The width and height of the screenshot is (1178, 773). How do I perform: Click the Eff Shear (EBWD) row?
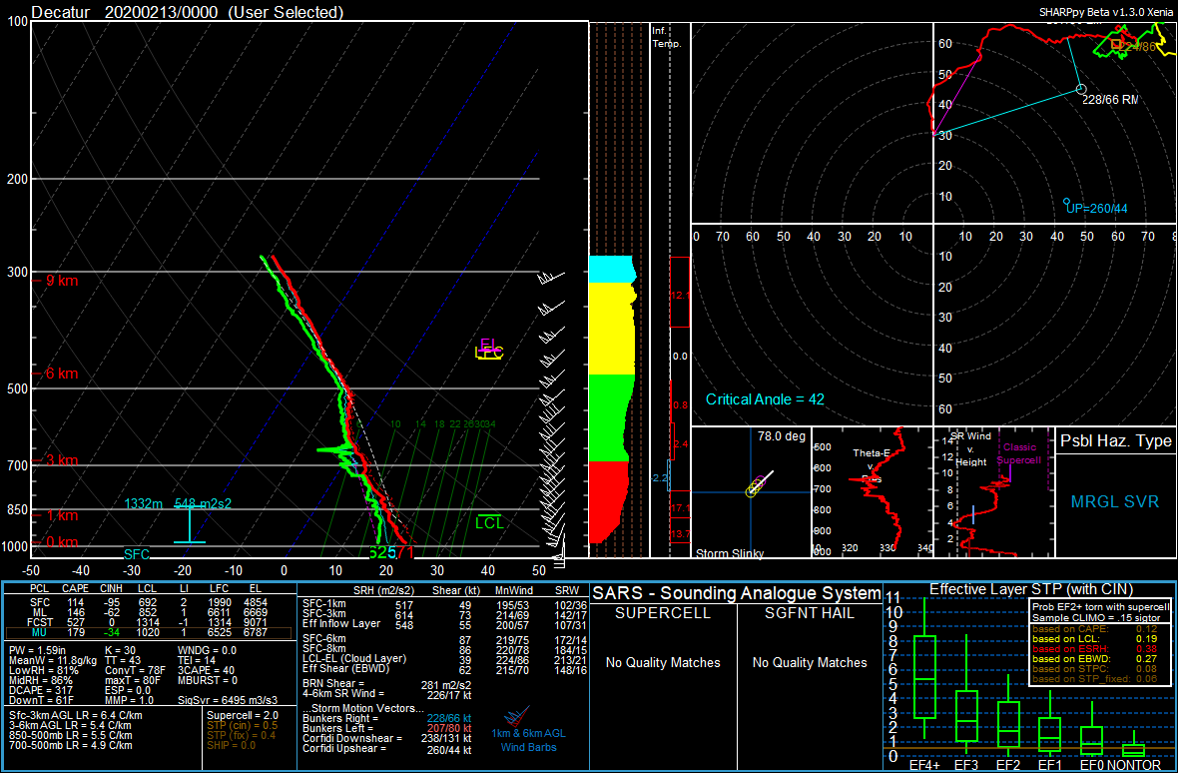pyautogui.click(x=443, y=668)
